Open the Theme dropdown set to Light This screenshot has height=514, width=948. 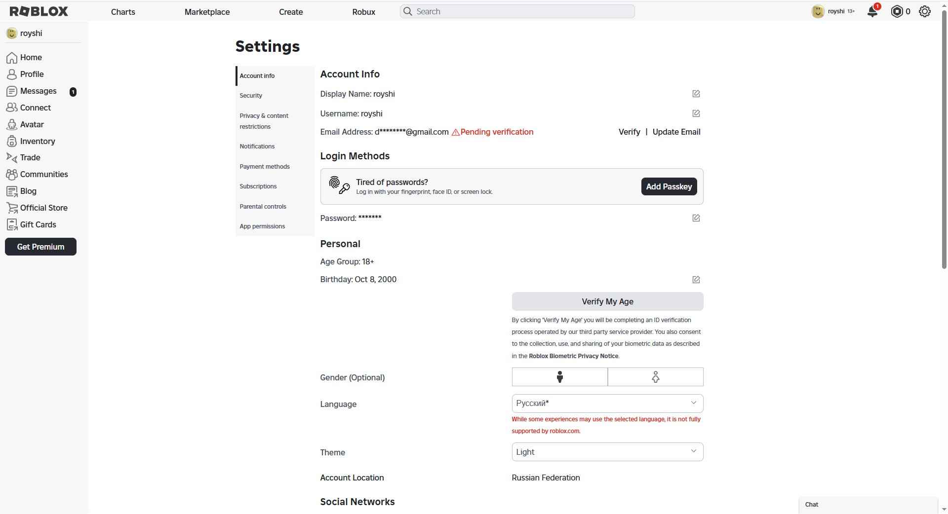(607, 451)
